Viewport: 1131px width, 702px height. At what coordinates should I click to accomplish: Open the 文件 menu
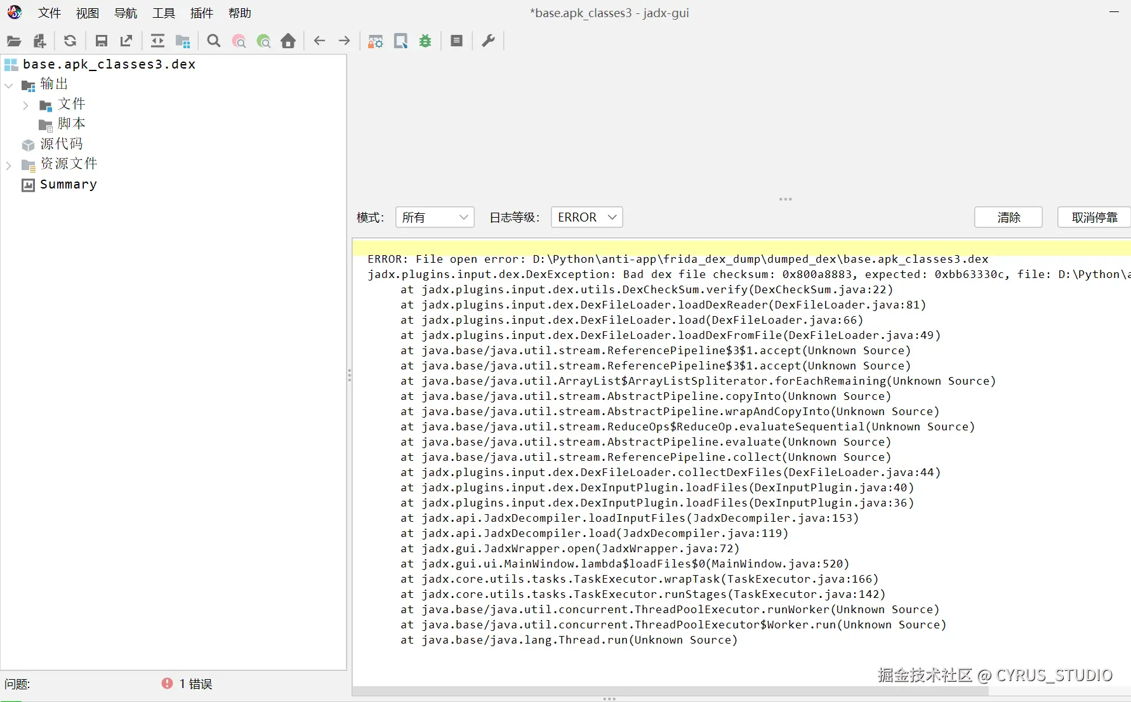point(50,13)
